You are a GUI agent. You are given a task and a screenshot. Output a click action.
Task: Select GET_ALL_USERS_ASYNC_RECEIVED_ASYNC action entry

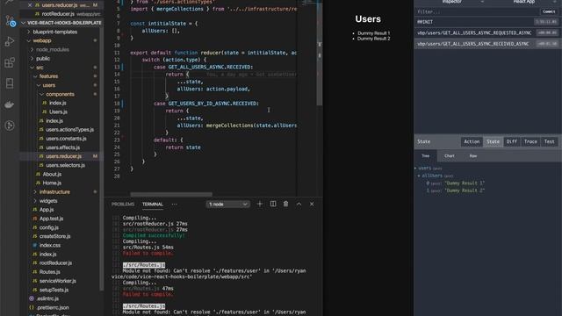pos(487,44)
